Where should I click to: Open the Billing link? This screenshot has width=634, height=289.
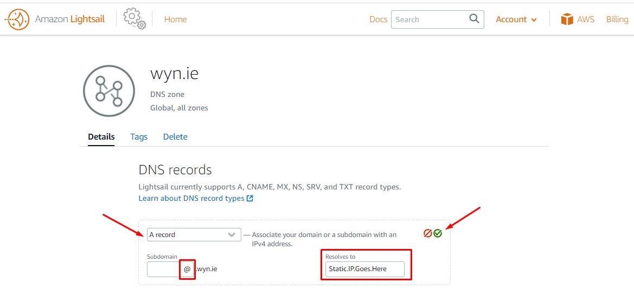[x=617, y=19]
